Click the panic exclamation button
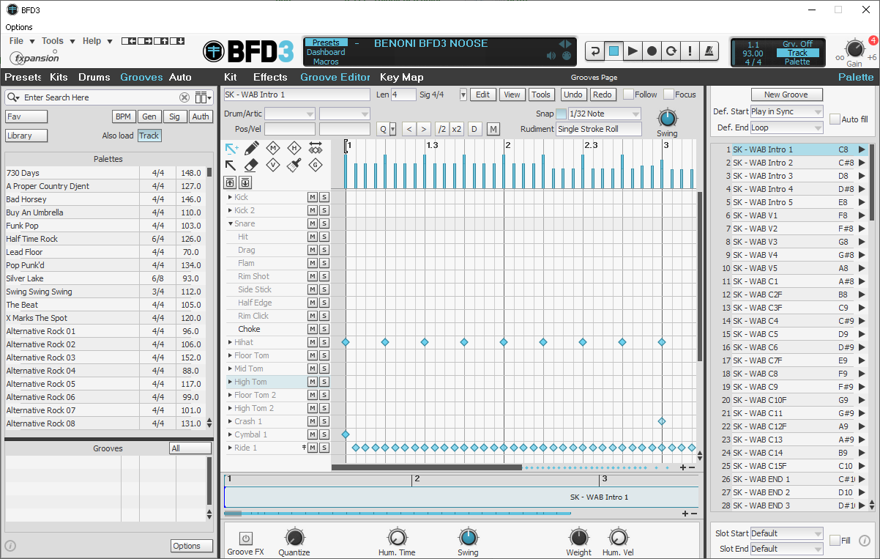 click(690, 51)
